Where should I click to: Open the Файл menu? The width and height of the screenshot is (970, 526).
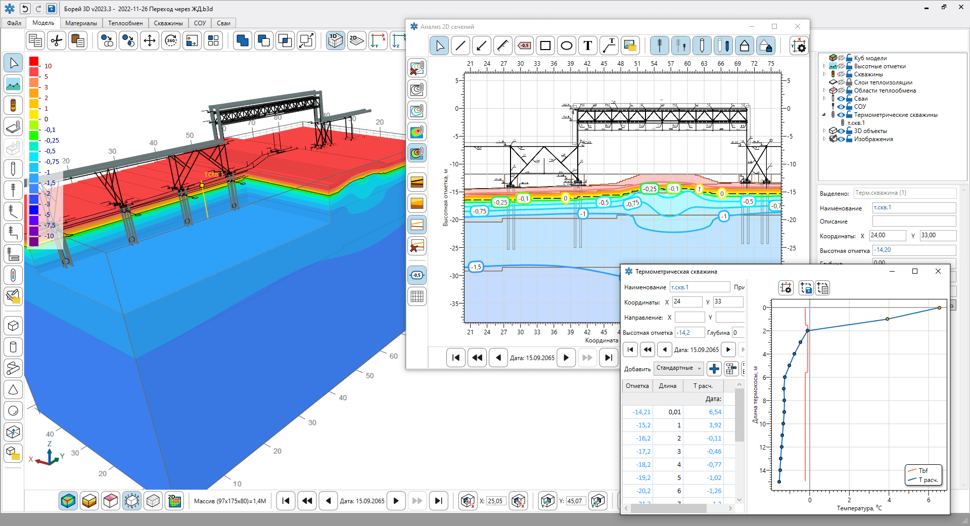pos(14,23)
